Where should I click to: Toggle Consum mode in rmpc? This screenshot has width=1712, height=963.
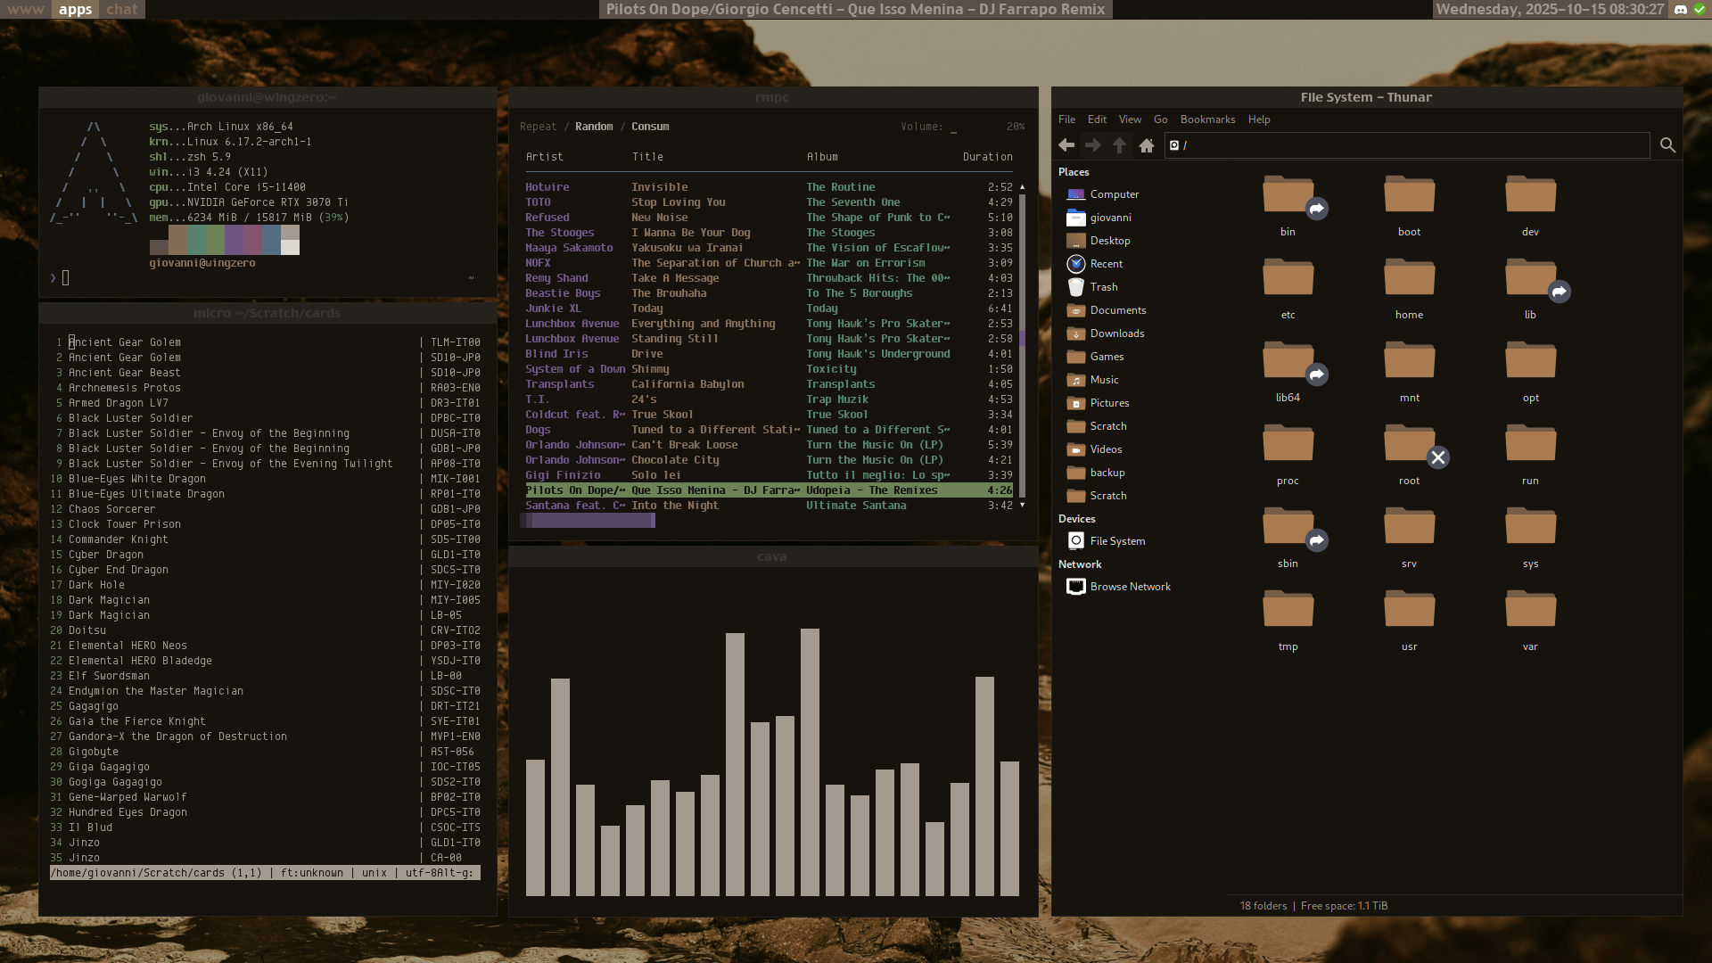(650, 127)
